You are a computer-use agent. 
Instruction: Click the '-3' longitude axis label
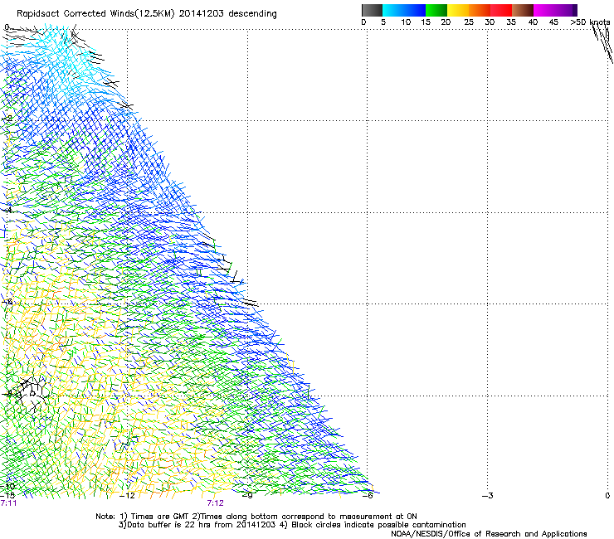pyautogui.click(x=488, y=496)
